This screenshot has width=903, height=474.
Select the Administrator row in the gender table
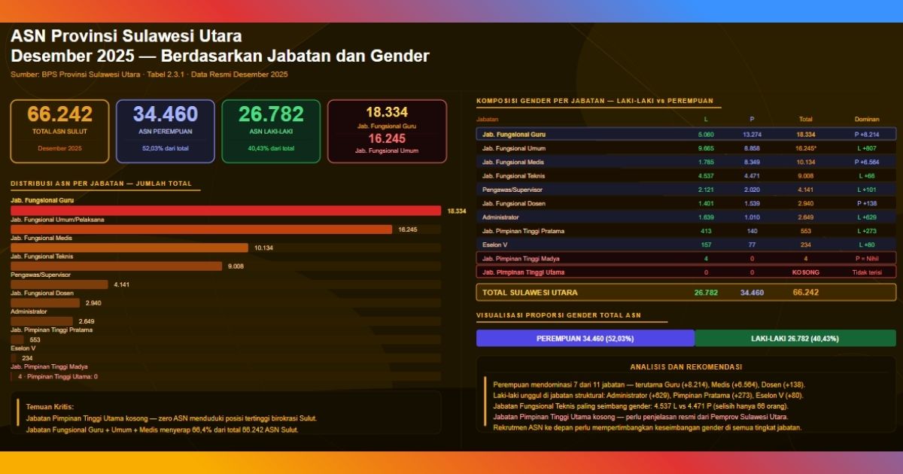pyautogui.click(x=677, y=217)
